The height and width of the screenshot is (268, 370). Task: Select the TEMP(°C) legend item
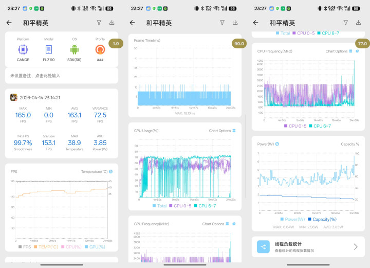point(46,247)
